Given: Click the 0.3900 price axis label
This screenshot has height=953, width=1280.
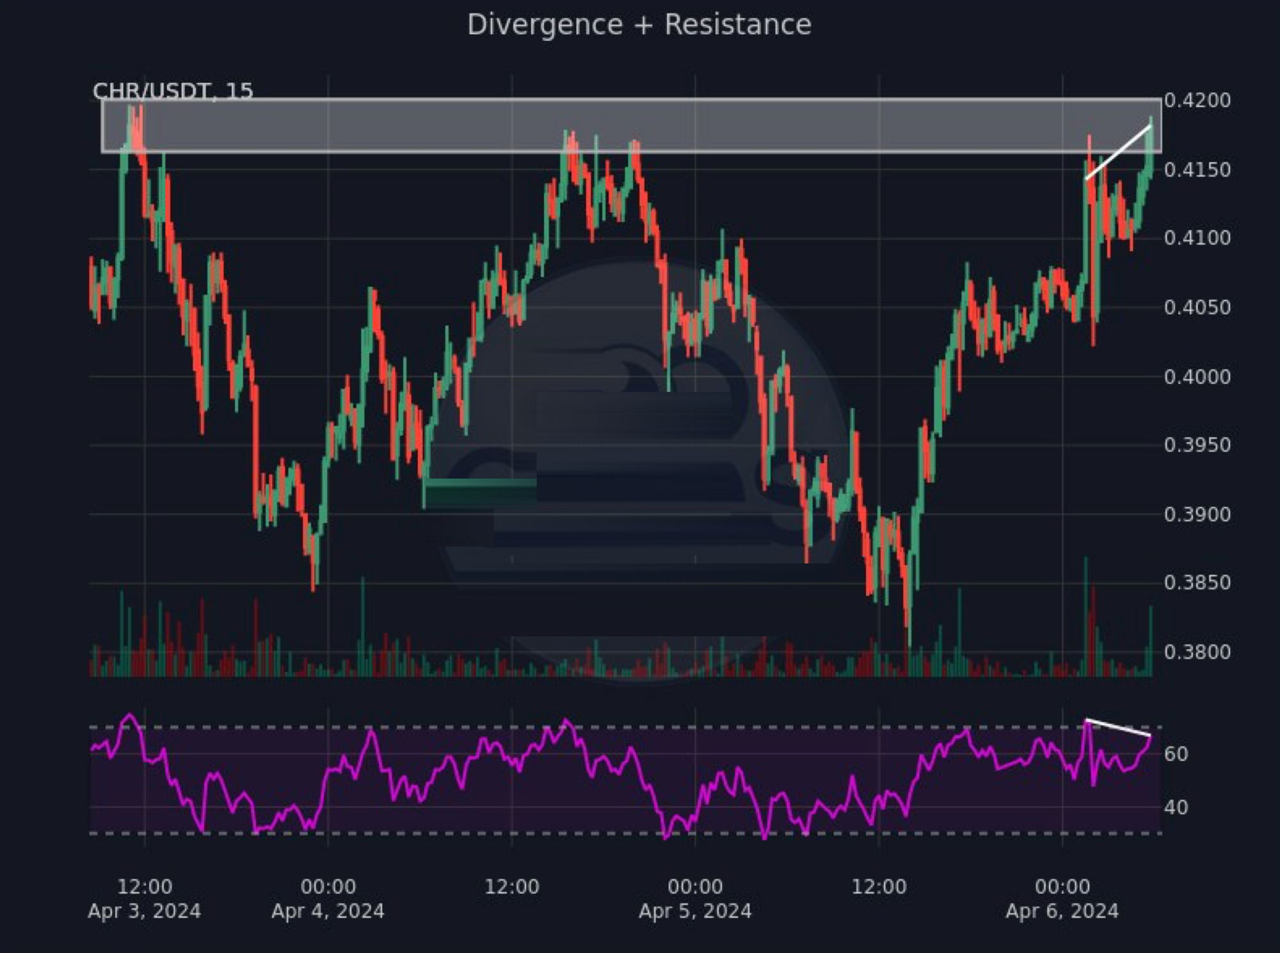Looking at the screenshot, I should coord(1197,514).
